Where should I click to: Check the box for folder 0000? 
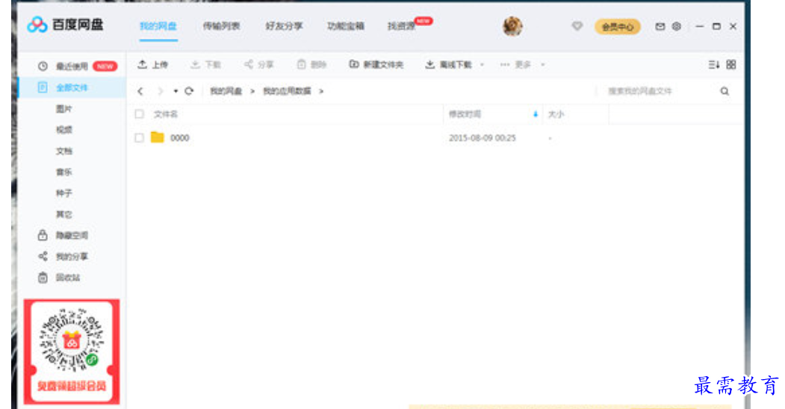[x=140, y=138]
